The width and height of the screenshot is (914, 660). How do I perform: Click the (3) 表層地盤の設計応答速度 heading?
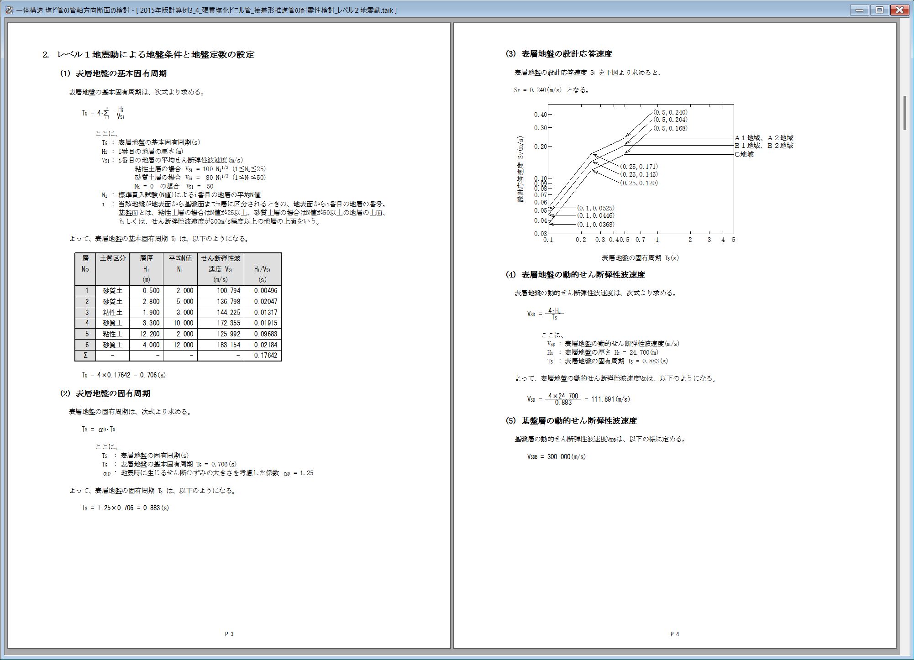pos(559,54)
